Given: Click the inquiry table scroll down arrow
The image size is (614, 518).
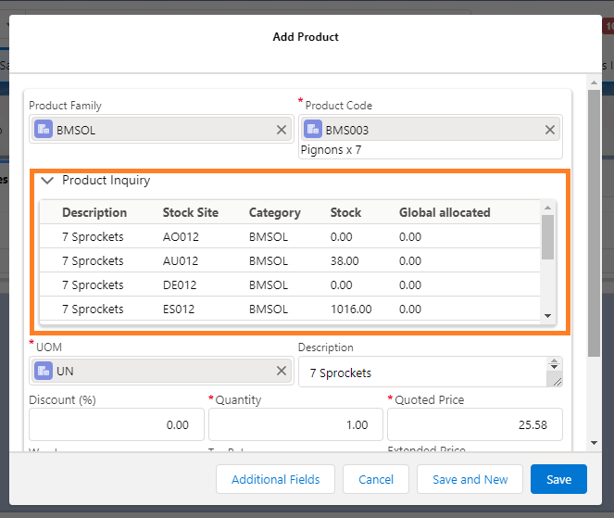Looking at the screenshot, I should point(548,316).
